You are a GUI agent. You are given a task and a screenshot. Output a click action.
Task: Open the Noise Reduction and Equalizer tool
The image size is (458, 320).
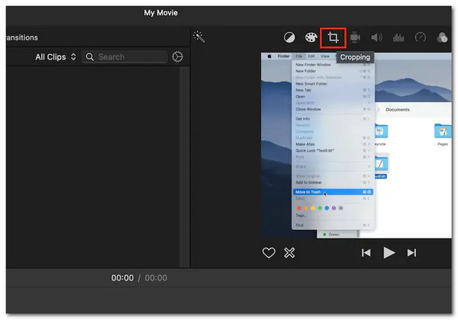[398, 37]
